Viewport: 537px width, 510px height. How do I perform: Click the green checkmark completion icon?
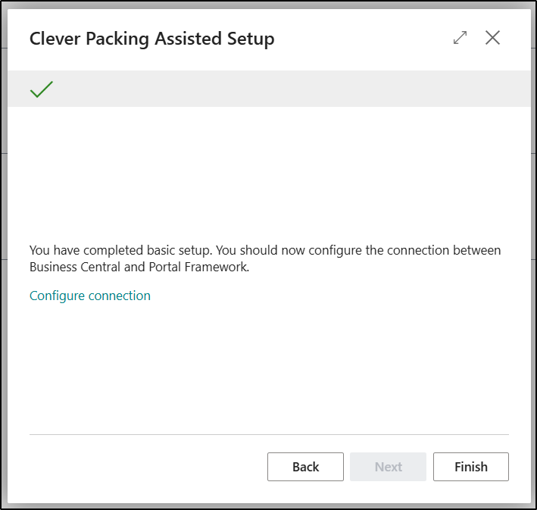(41, 89)
